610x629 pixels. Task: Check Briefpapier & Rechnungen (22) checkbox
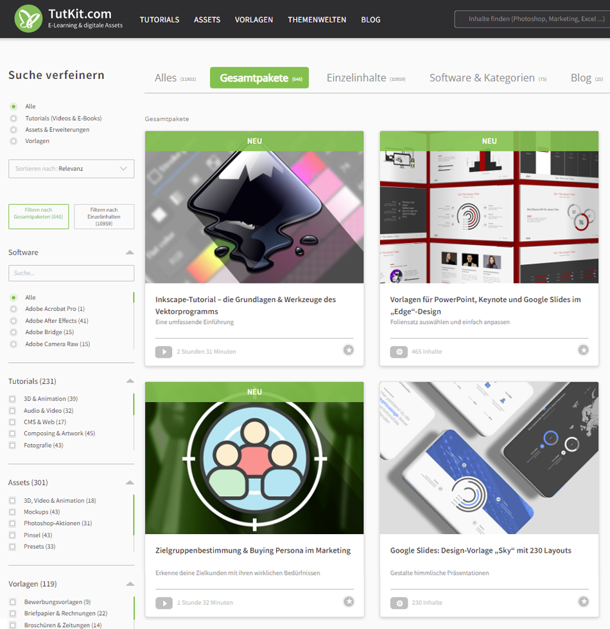[x=13, y=614]
